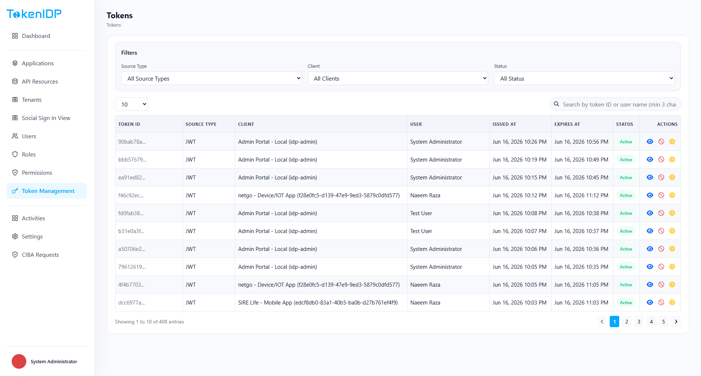Click the SIRE LIfe - Mobile App client cell

click(321, 302)
